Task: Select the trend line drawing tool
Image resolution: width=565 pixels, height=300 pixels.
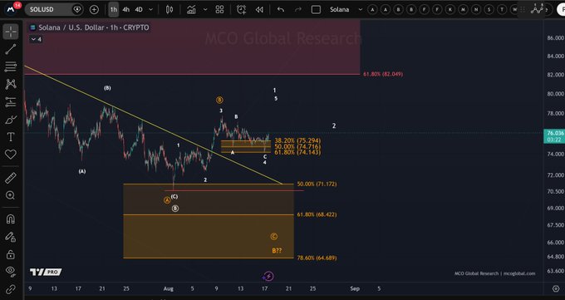Action: (11, 49)
